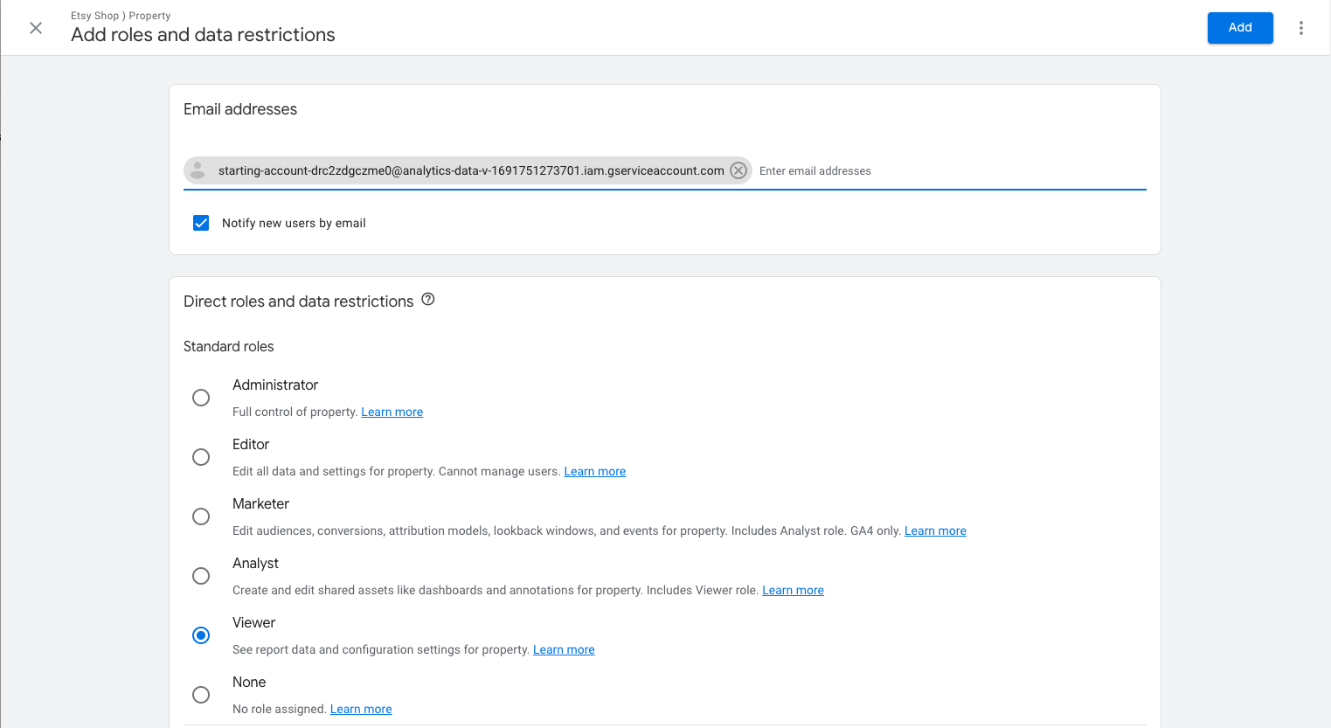Open Learn more for None role
1331x728 pixels.
coord(360,709)
